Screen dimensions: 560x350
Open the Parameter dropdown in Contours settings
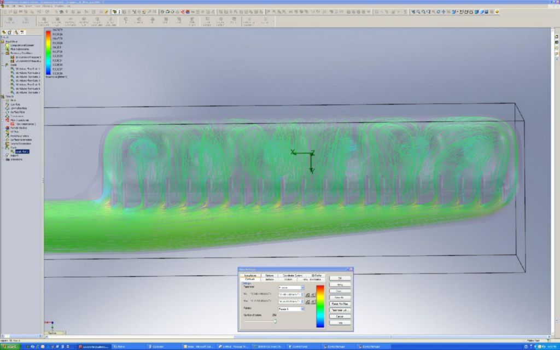(302, 287)
